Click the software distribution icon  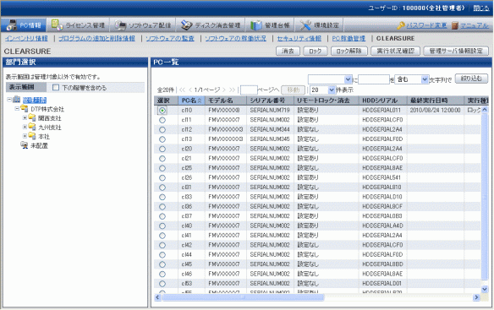pyautogui.click(x=120, y=25)
